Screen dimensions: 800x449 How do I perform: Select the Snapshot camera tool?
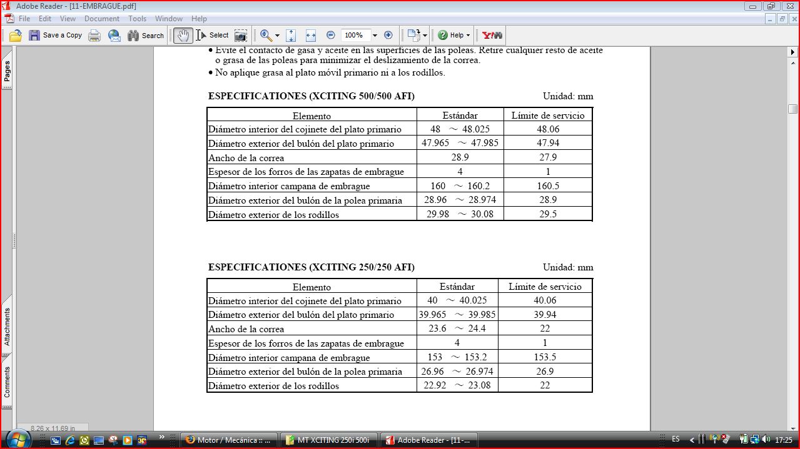click(240, 36)
